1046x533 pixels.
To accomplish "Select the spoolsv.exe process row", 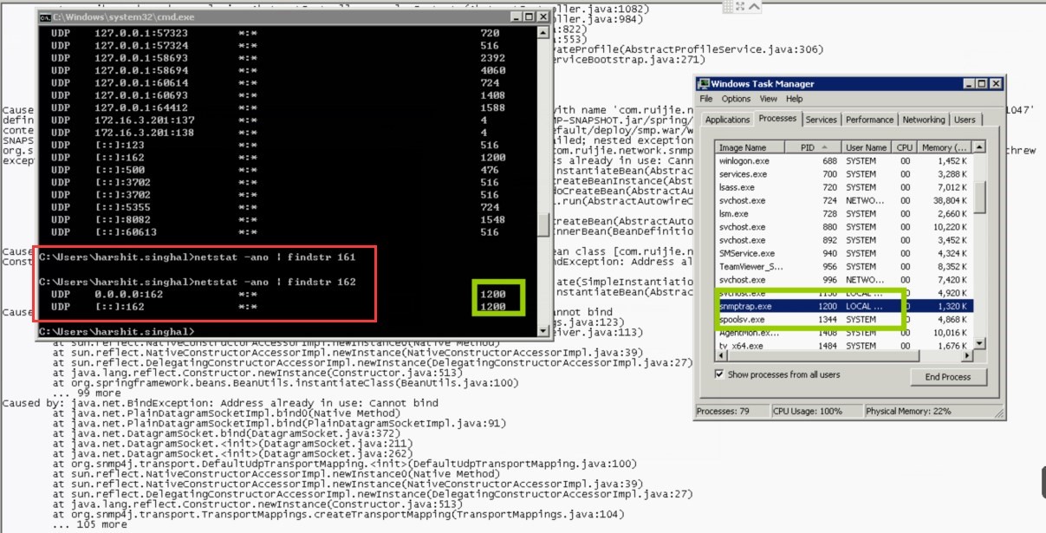I will (x=844, y=319).
